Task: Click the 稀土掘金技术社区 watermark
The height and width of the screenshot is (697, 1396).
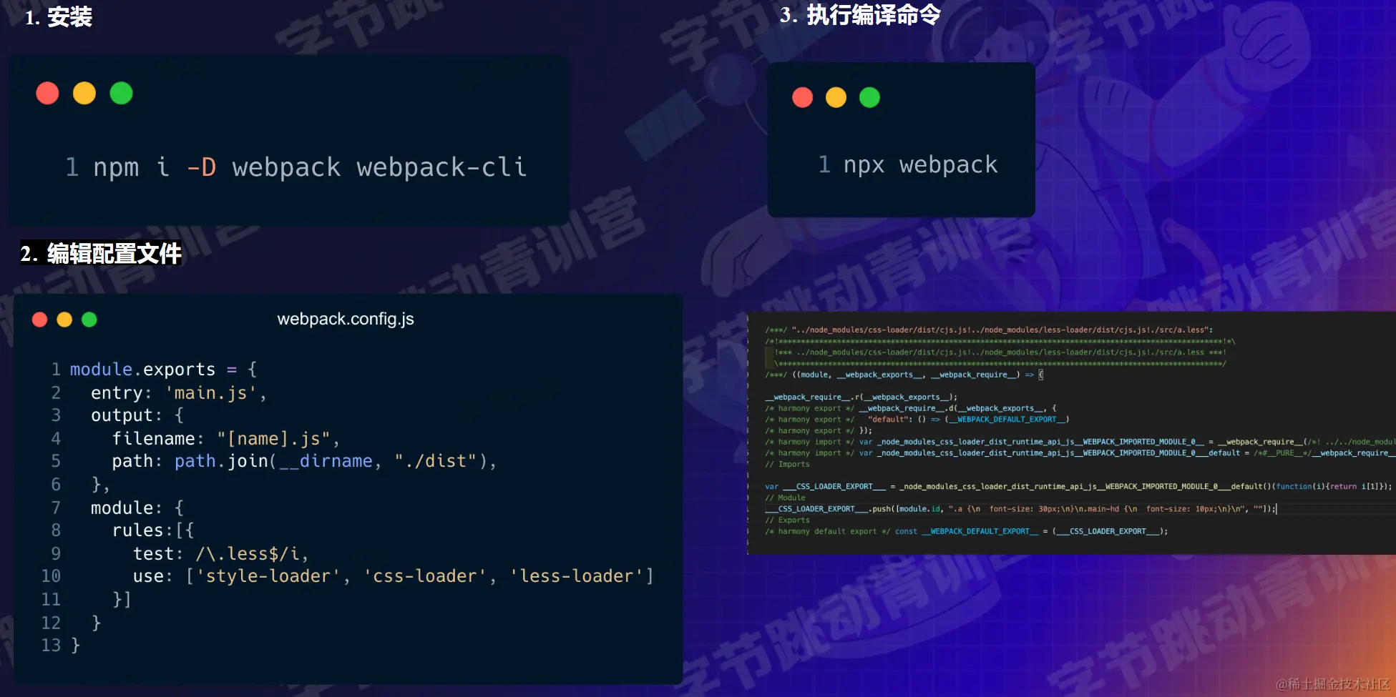Action: click(x=1333, y=684)
